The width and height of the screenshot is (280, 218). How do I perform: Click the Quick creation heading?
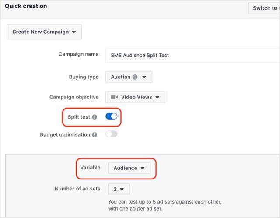[25, 6]
